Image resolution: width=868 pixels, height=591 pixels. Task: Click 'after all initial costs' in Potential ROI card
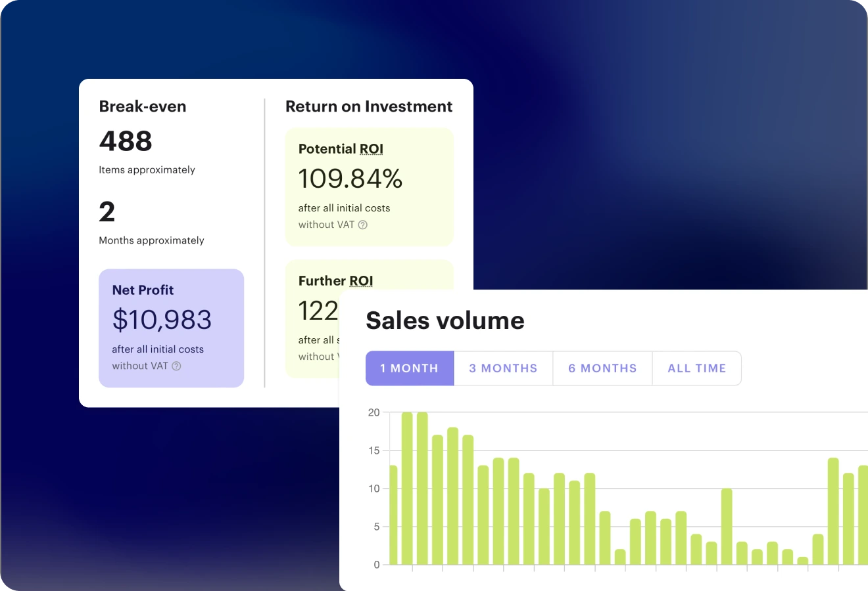tap(344, 208)
